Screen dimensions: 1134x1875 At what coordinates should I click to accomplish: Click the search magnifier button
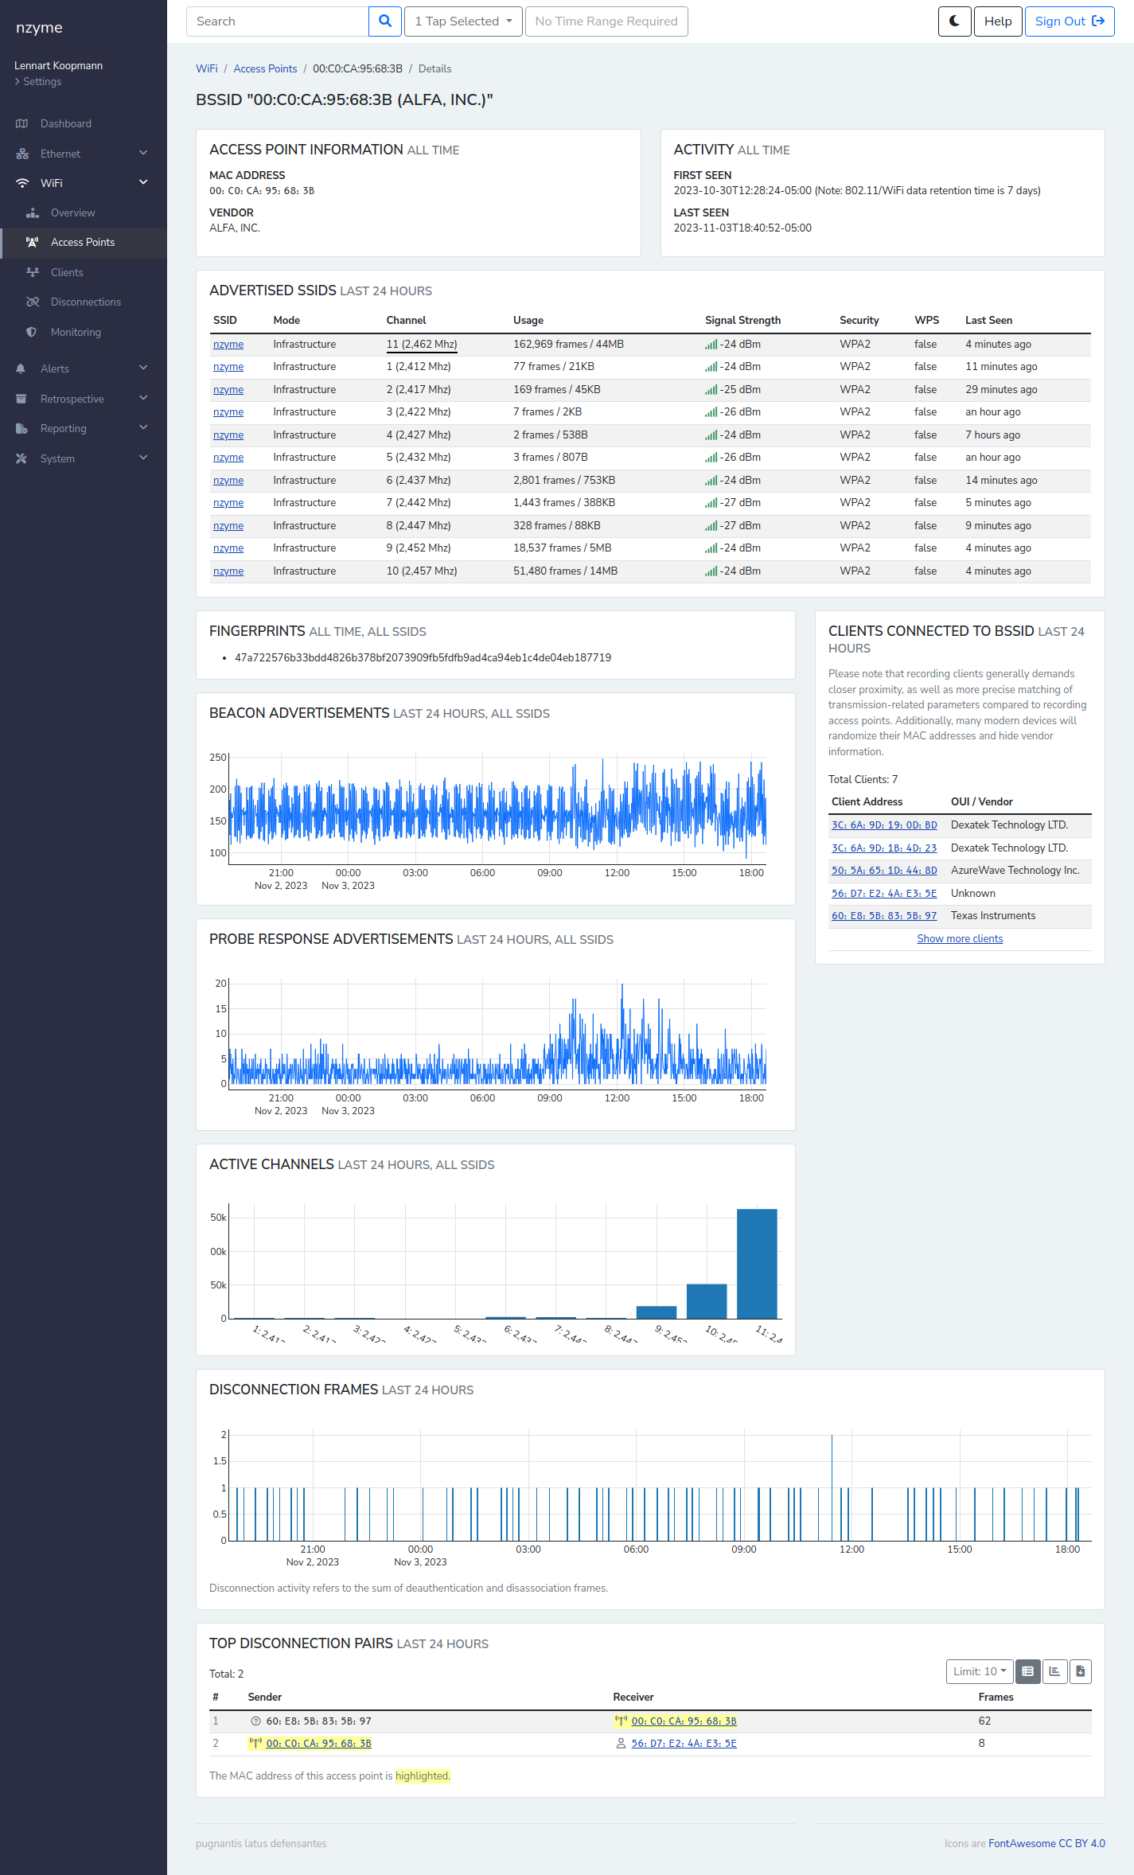[385, 21]
